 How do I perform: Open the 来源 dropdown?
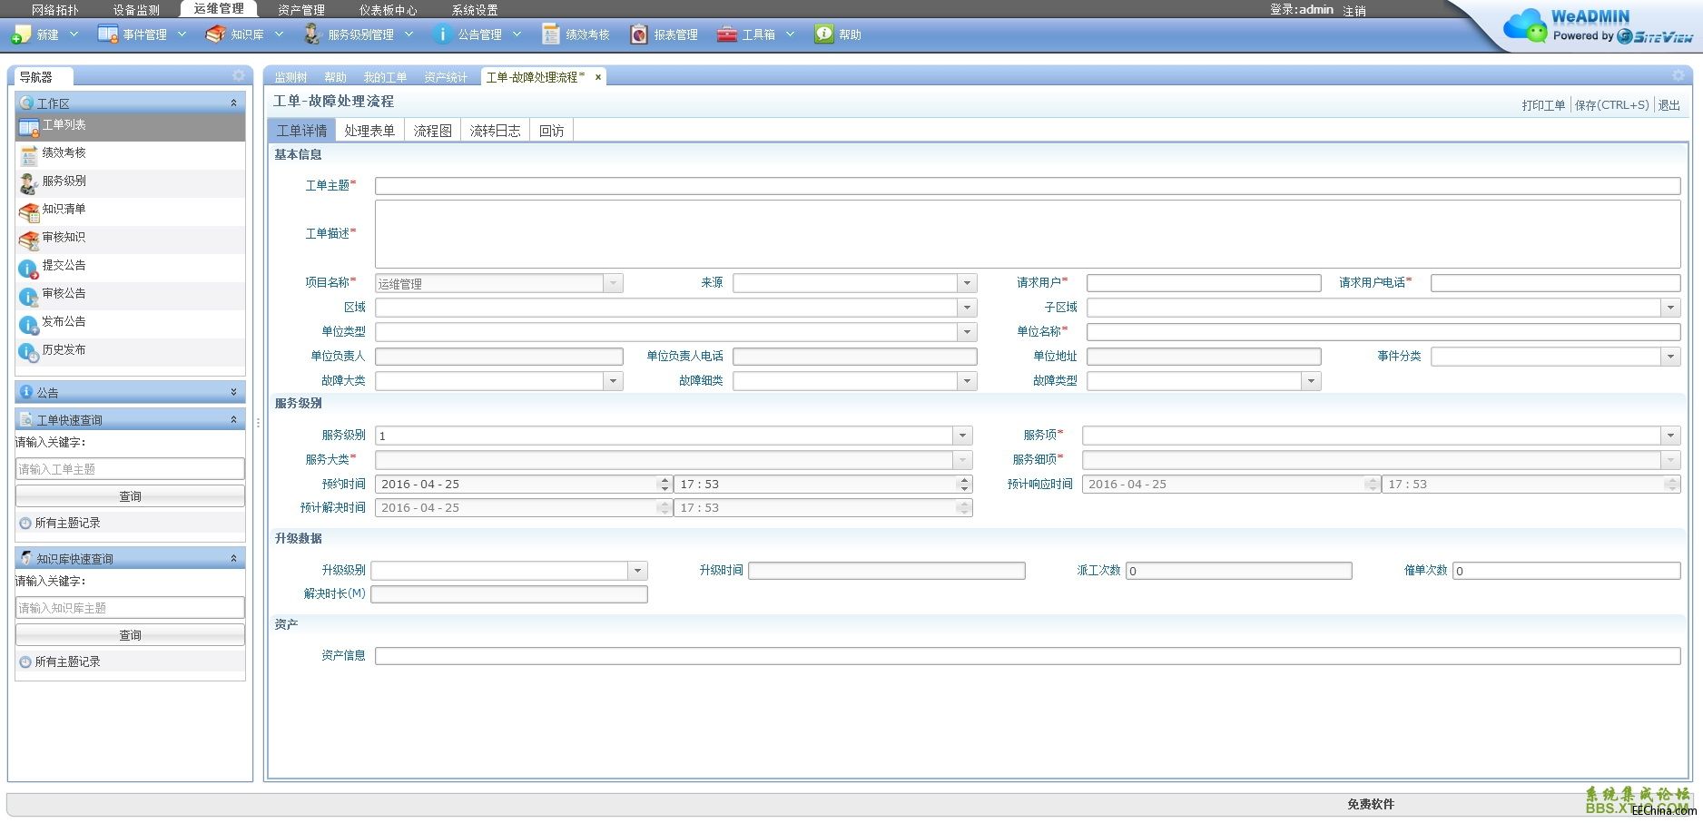(x=967, y=283)
